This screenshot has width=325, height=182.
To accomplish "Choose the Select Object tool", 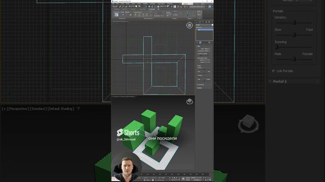I will [x=137, y=7].
